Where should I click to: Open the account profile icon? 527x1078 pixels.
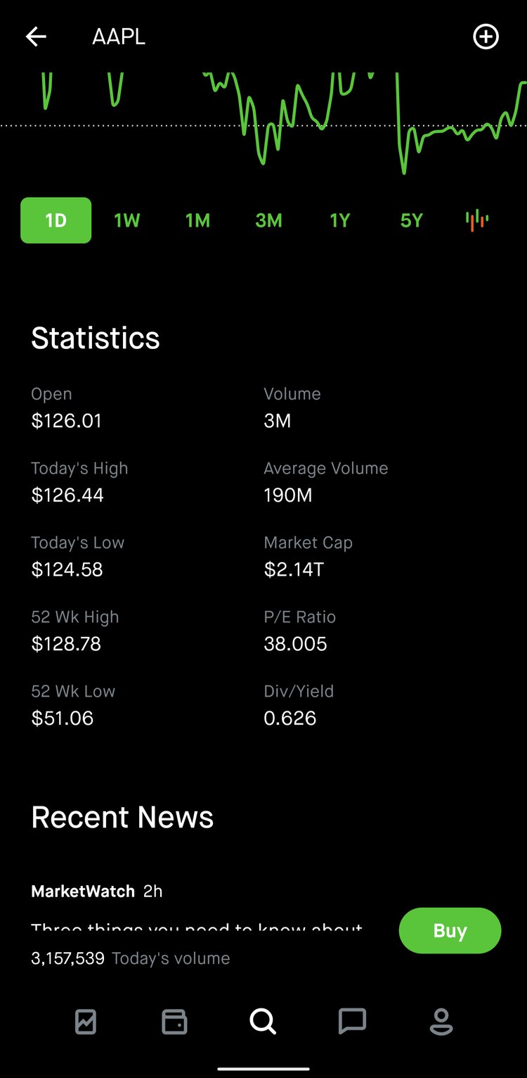tap(441, 1022)
